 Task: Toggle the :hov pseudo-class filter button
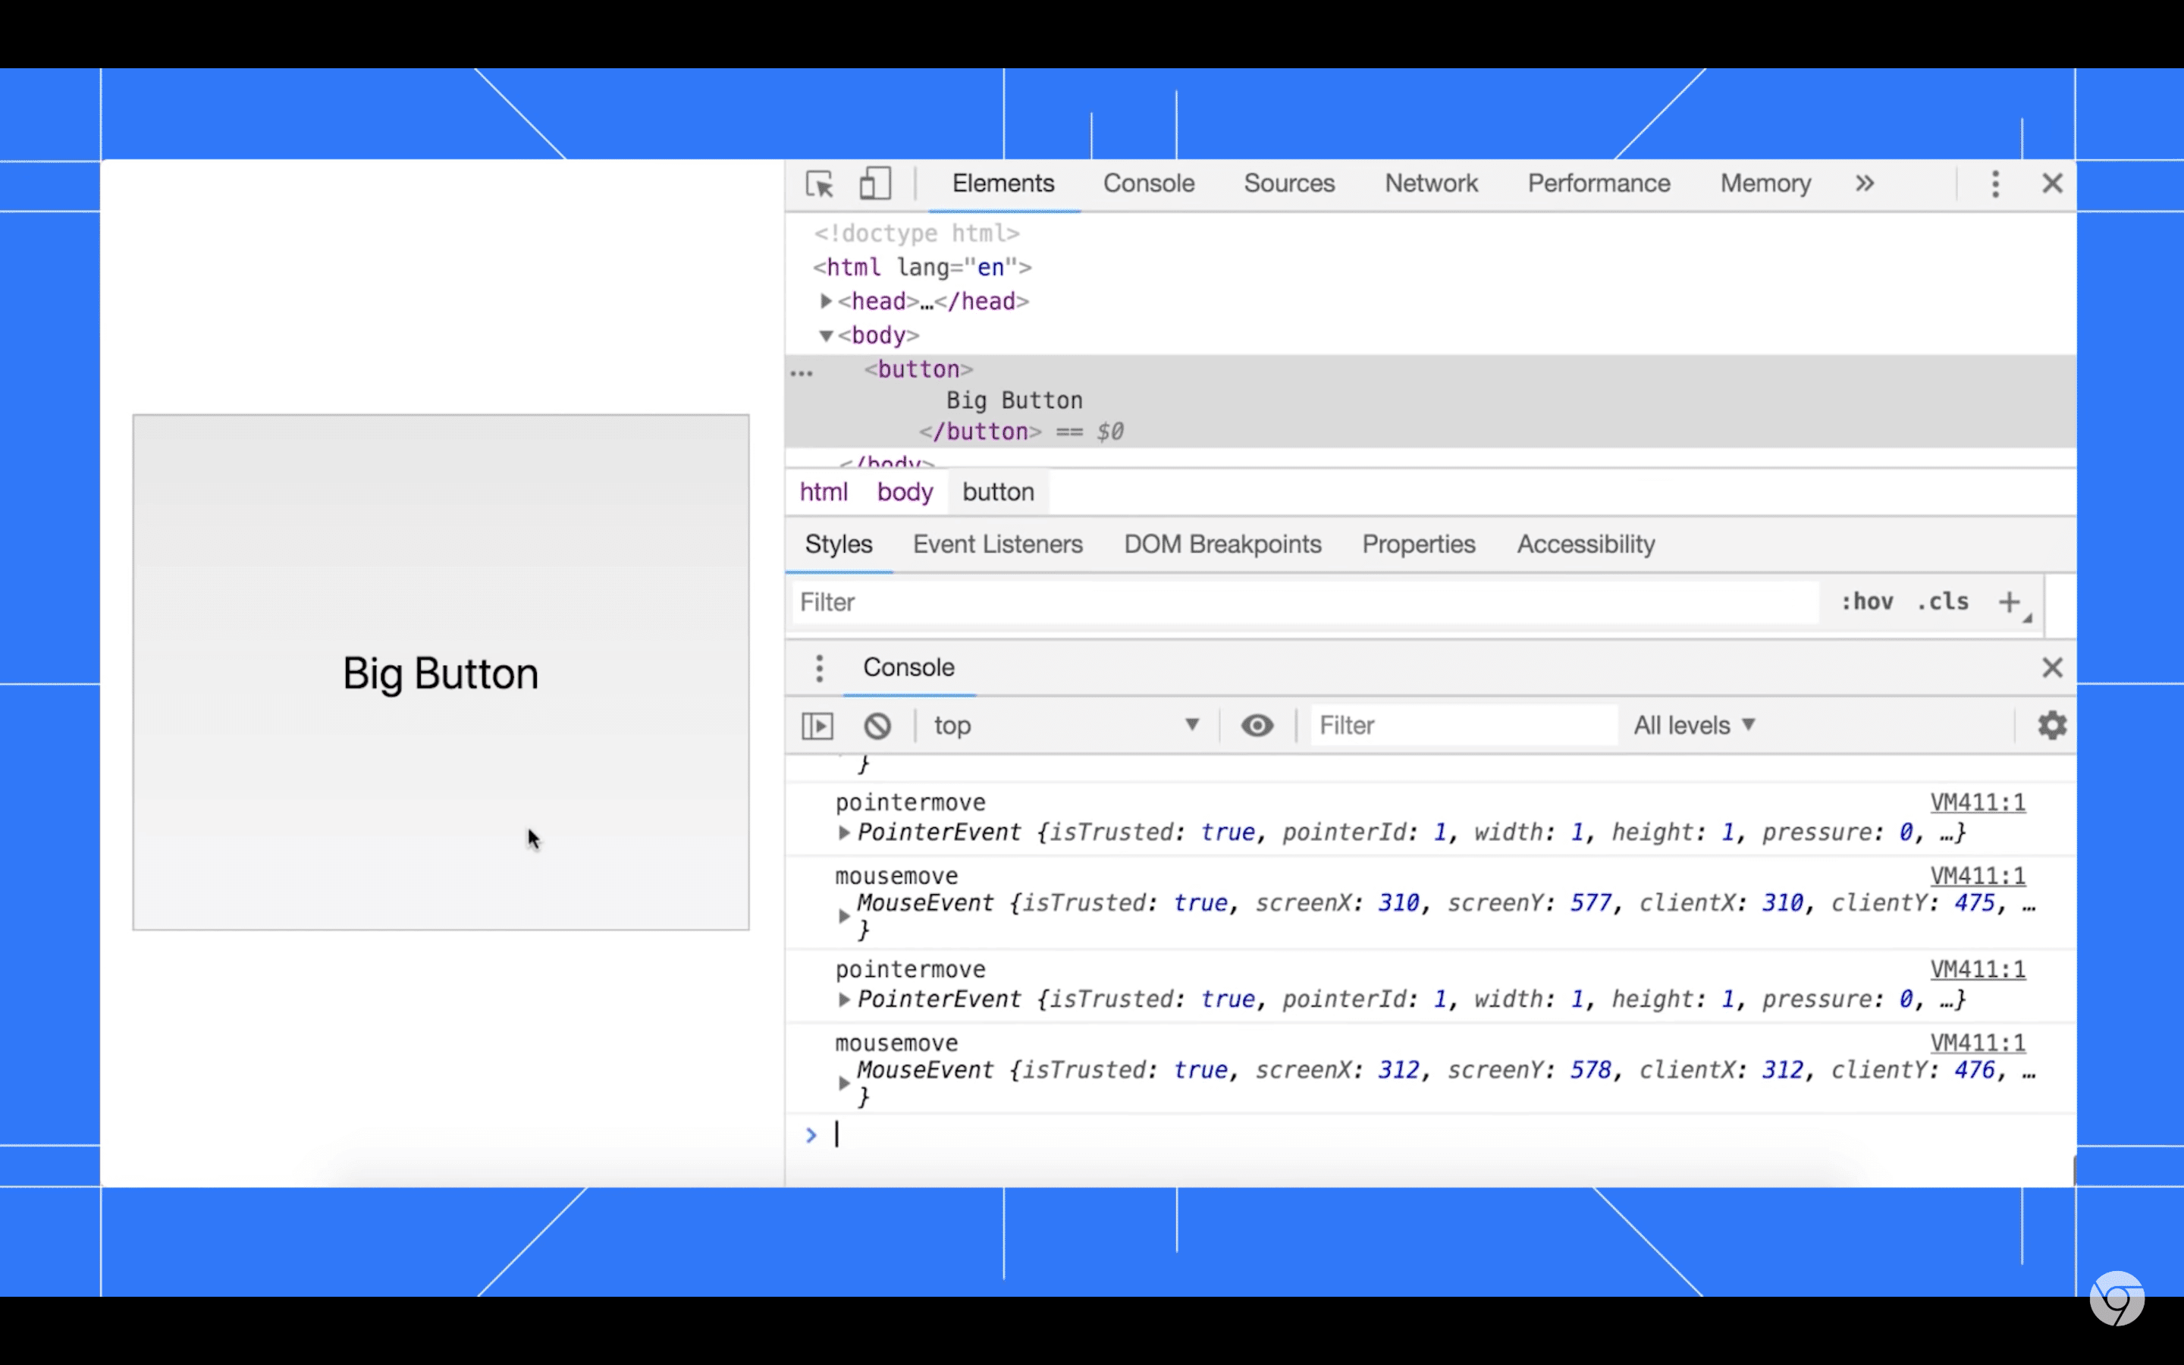[x=1869, y=601]
